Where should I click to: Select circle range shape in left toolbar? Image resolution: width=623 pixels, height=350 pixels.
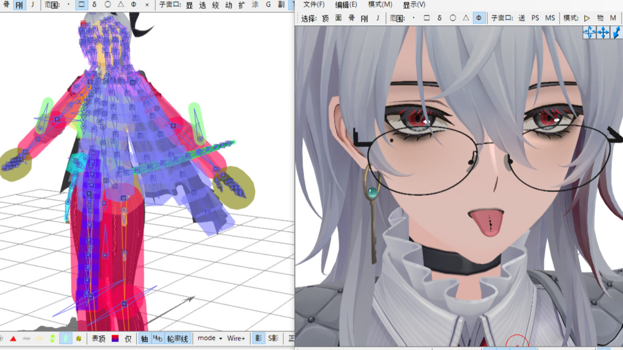(x=107, y=5)
